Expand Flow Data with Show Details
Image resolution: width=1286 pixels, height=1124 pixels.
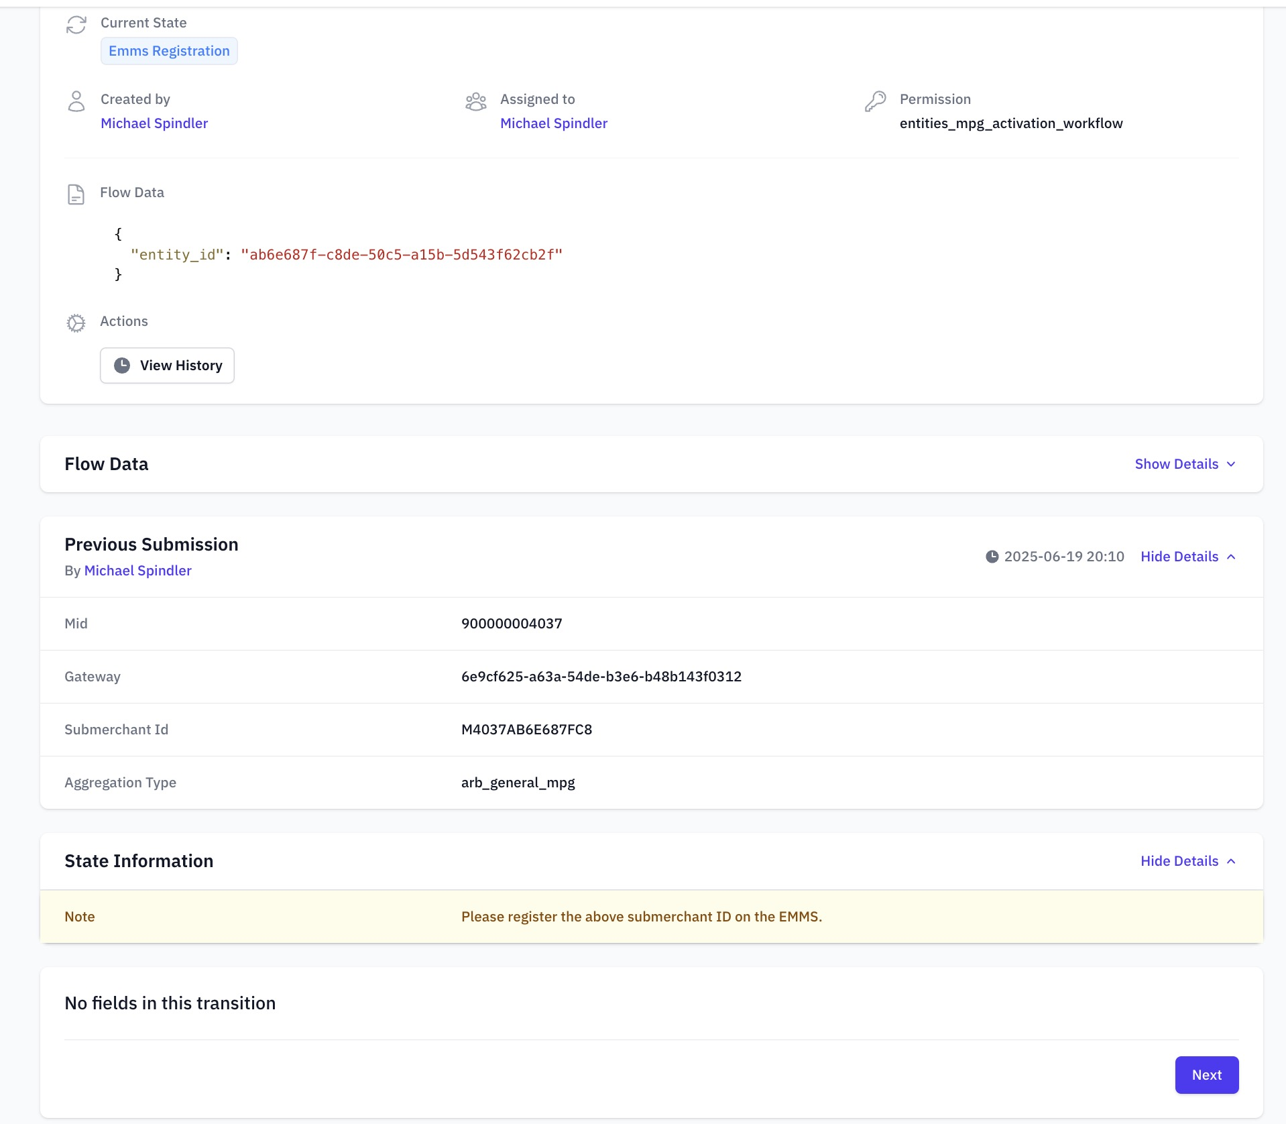1184,464
